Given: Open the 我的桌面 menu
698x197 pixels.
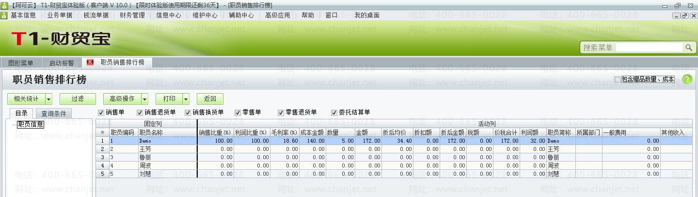Looking at the screenshot, I should [367, 16].
